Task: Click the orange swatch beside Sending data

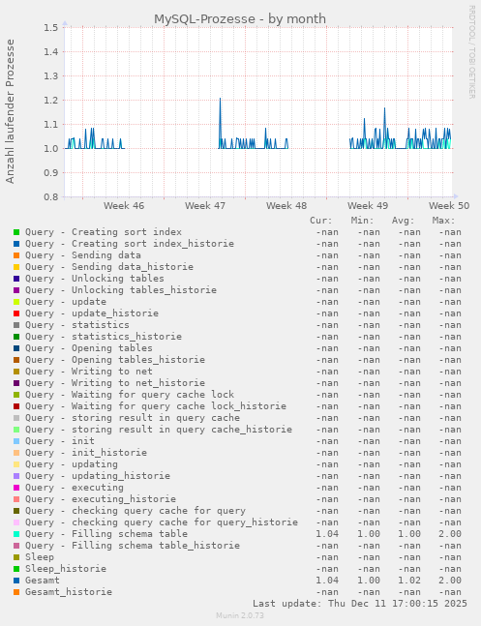Action: tap(16, 255)
